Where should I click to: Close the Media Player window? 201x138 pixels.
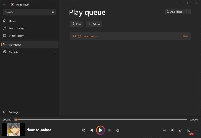(196, 3)
